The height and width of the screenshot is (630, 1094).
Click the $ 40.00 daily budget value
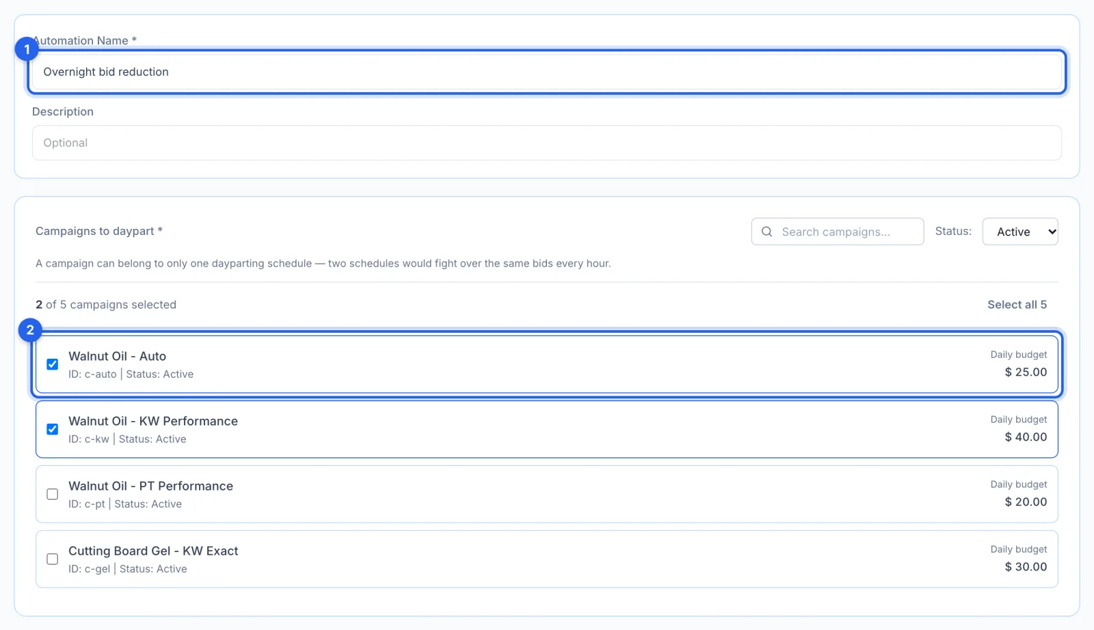(x=1026, y=437)
